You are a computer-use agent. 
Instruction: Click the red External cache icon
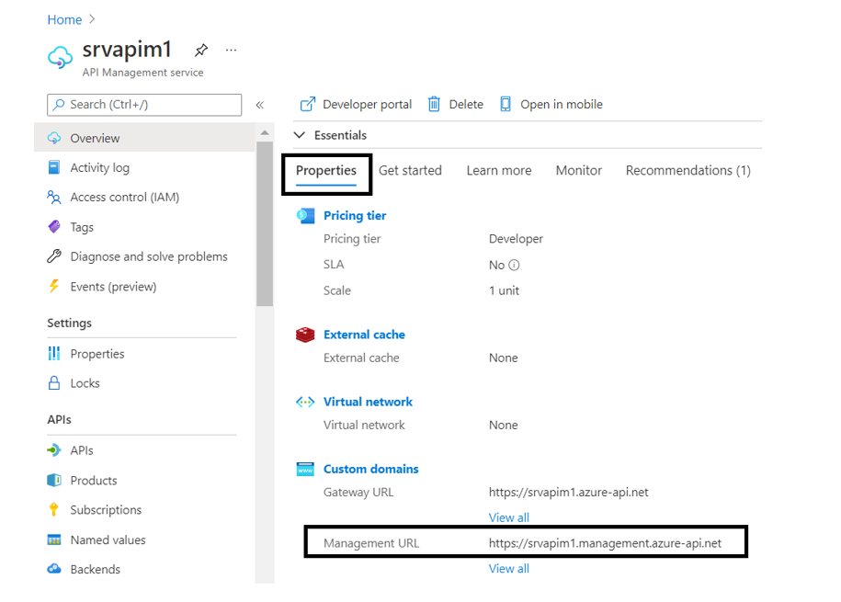[x=305, y=335]
